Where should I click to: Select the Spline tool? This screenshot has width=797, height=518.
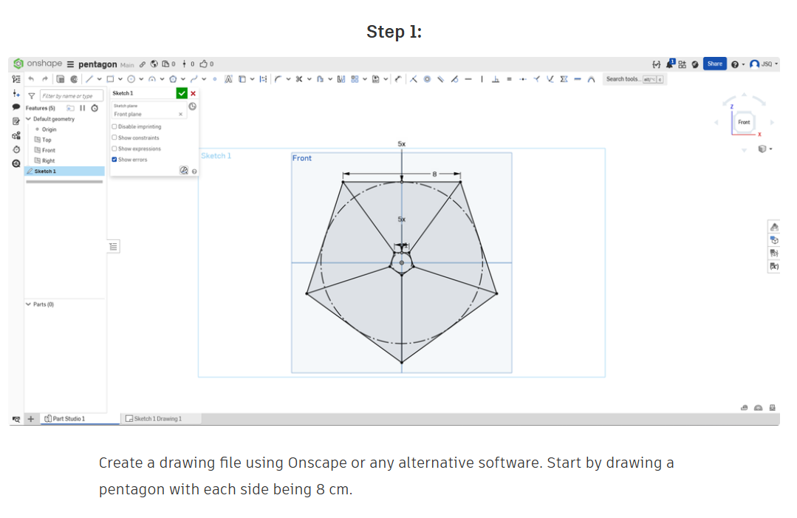pyautogui.click(x=194, y=79)
